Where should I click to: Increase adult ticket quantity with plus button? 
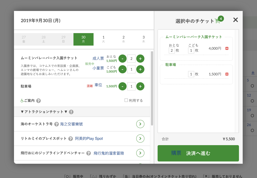[x=140, y=59]
